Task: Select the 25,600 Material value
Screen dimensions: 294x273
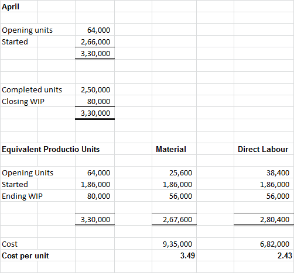Action: coord(180,172)
